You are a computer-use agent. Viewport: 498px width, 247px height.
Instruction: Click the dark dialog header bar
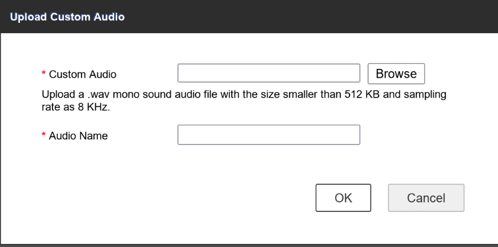302,17
